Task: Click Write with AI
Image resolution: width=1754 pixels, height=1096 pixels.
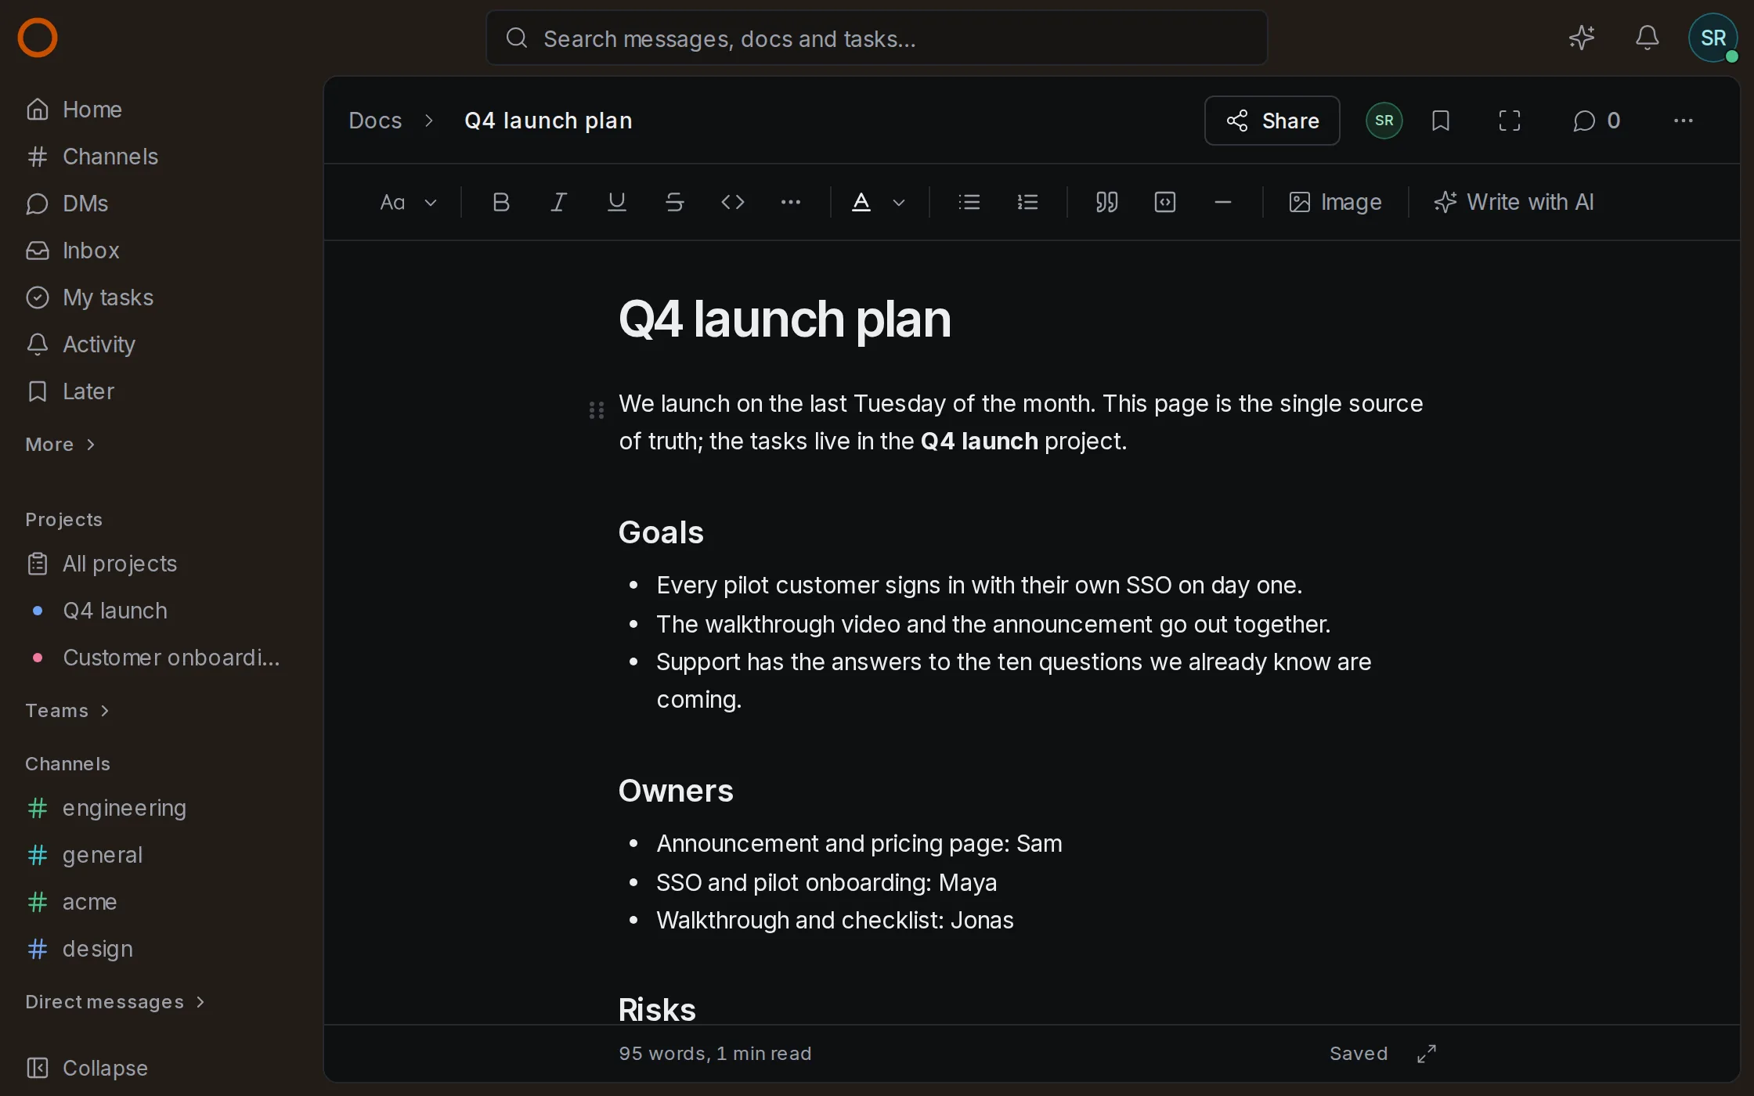Action: (x=1514, y=202)
